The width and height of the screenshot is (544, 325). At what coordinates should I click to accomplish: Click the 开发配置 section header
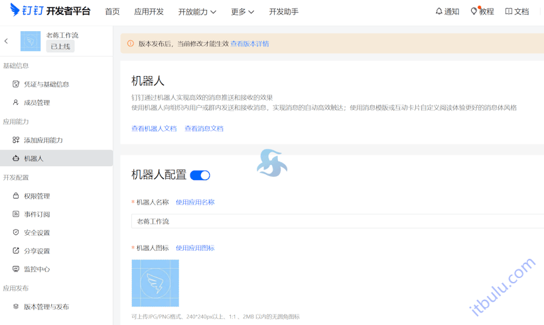(16, 177)
